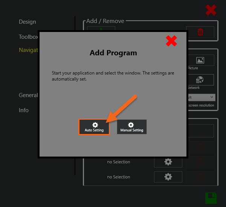This screenshot has width=226, height=207.
Task: Close the Add Program dialog
Action: tap(171, 41)
